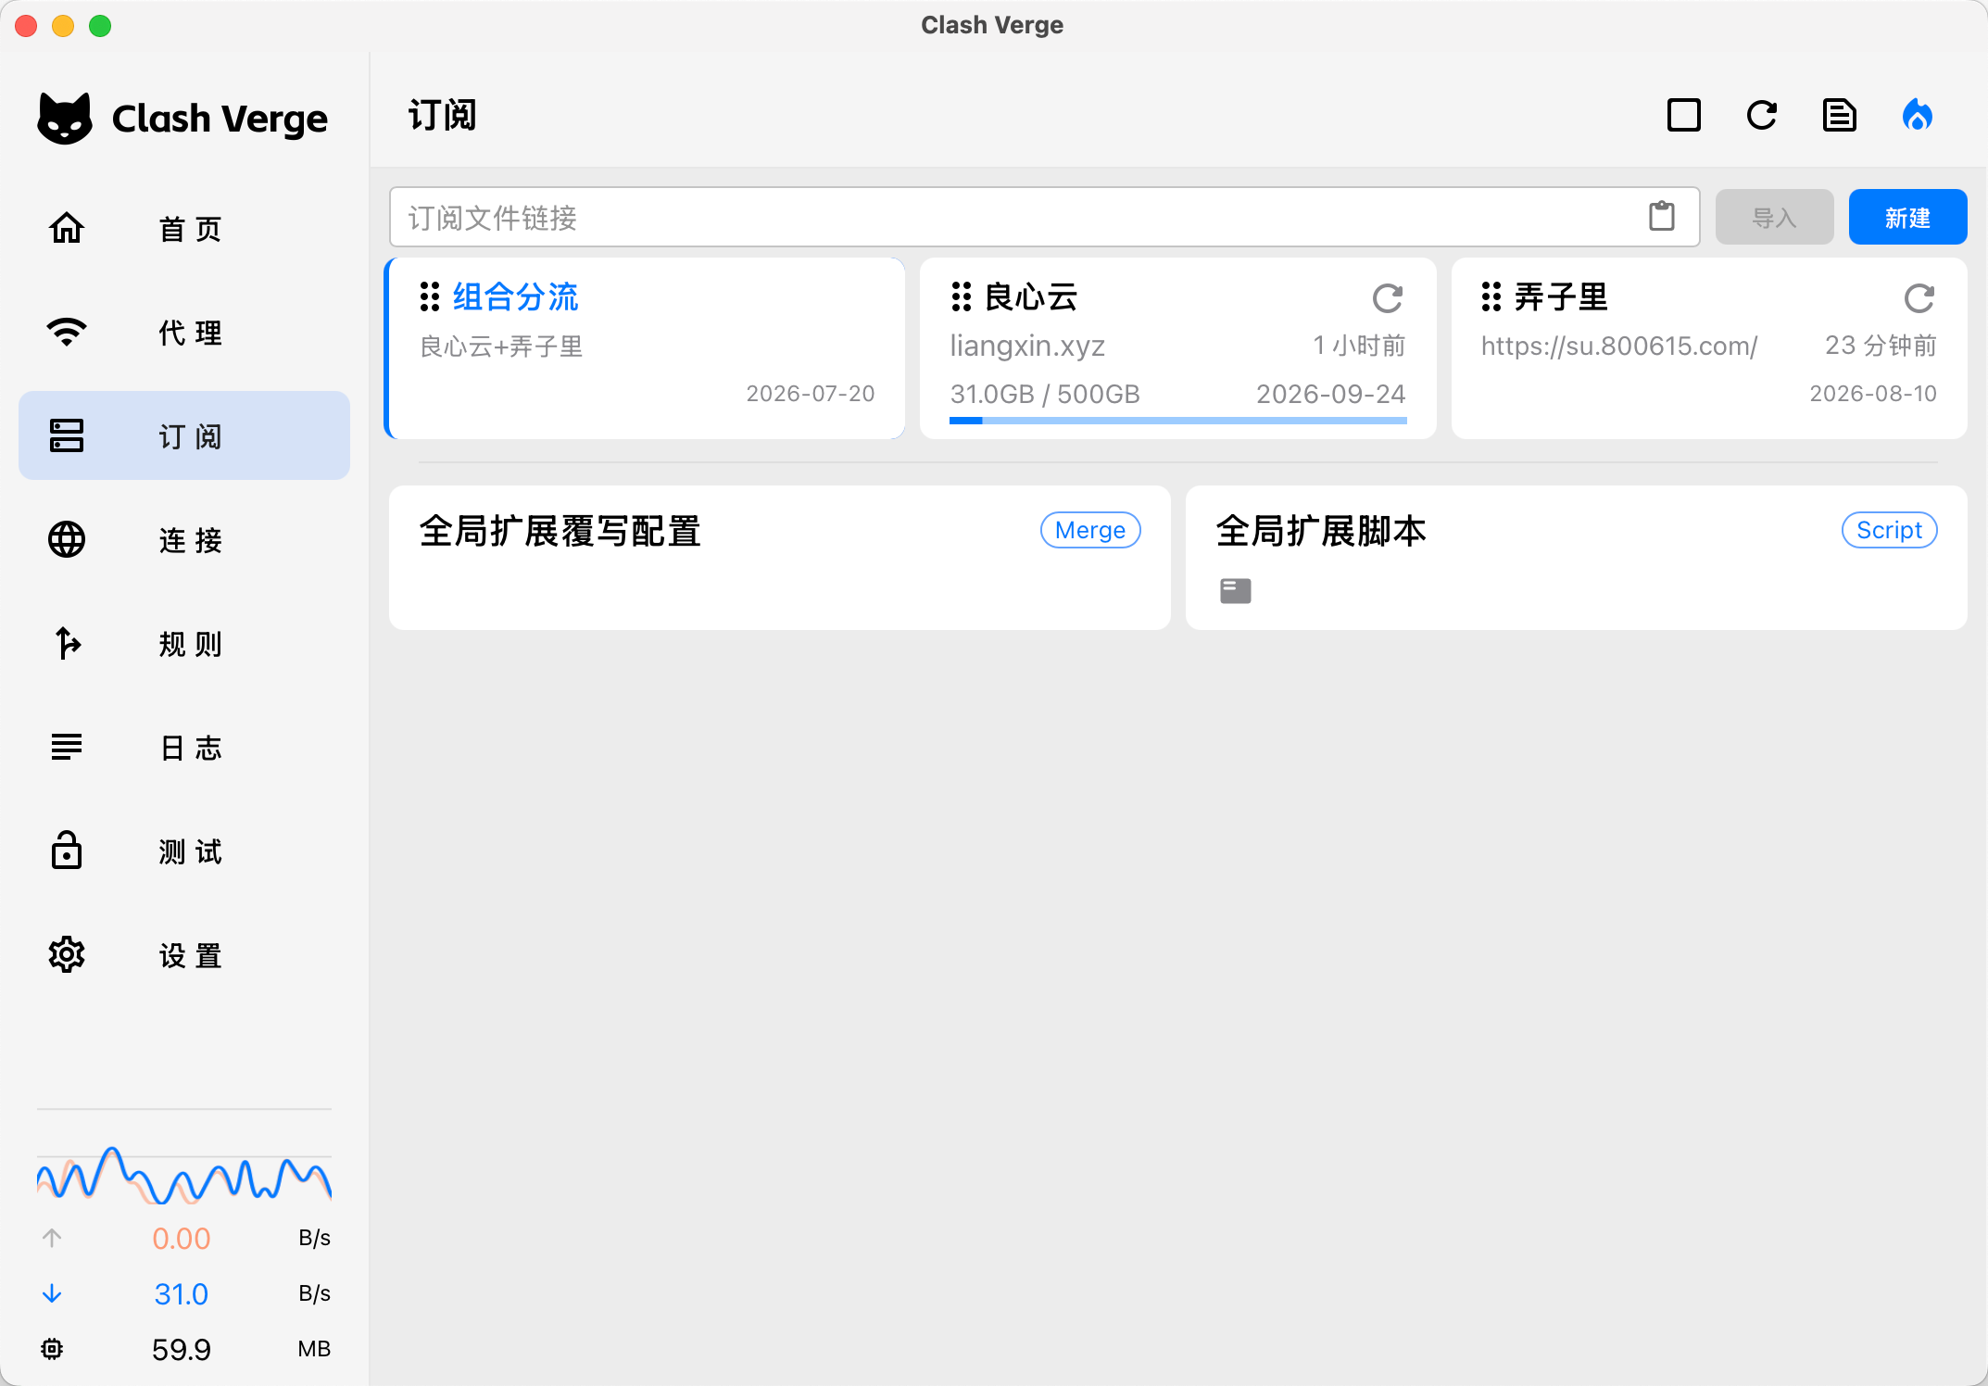The width and height of the screenshot is (1988, 1386).
Task: Switch to the 连接 page
Action: pos(184,539)
